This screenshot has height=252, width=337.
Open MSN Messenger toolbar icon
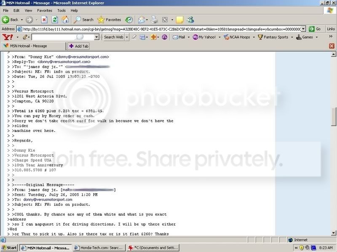[190, 20]
